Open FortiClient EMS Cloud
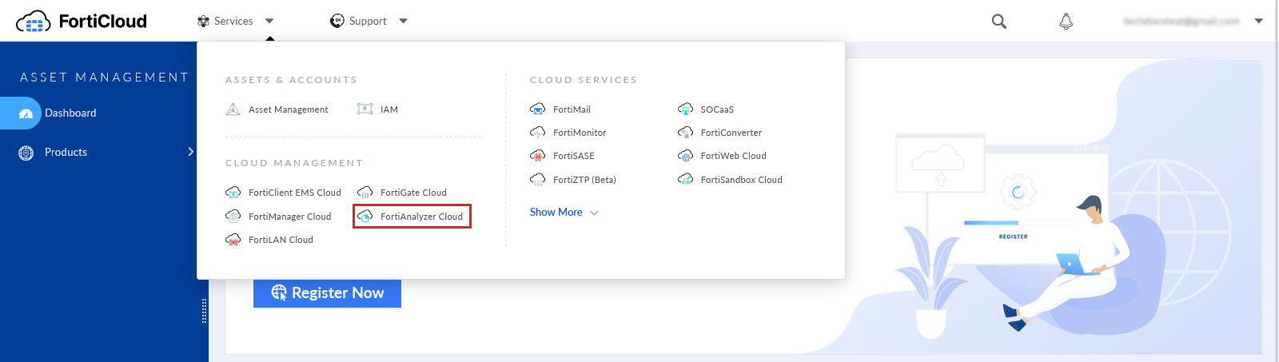 295,193
